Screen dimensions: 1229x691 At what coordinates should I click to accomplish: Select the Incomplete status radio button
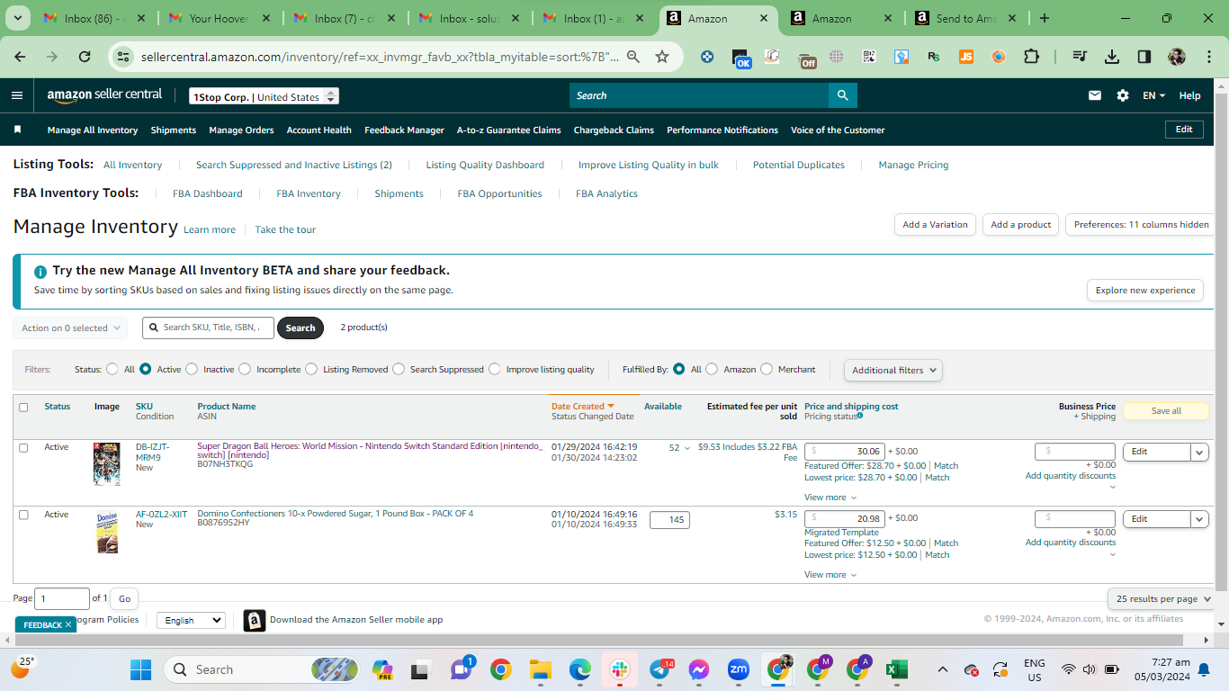245,369
